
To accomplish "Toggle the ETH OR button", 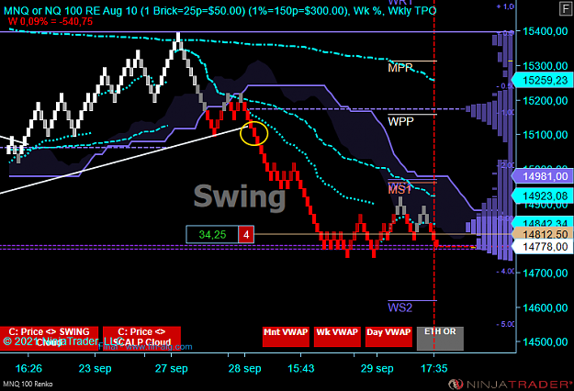I will point(440,338).
